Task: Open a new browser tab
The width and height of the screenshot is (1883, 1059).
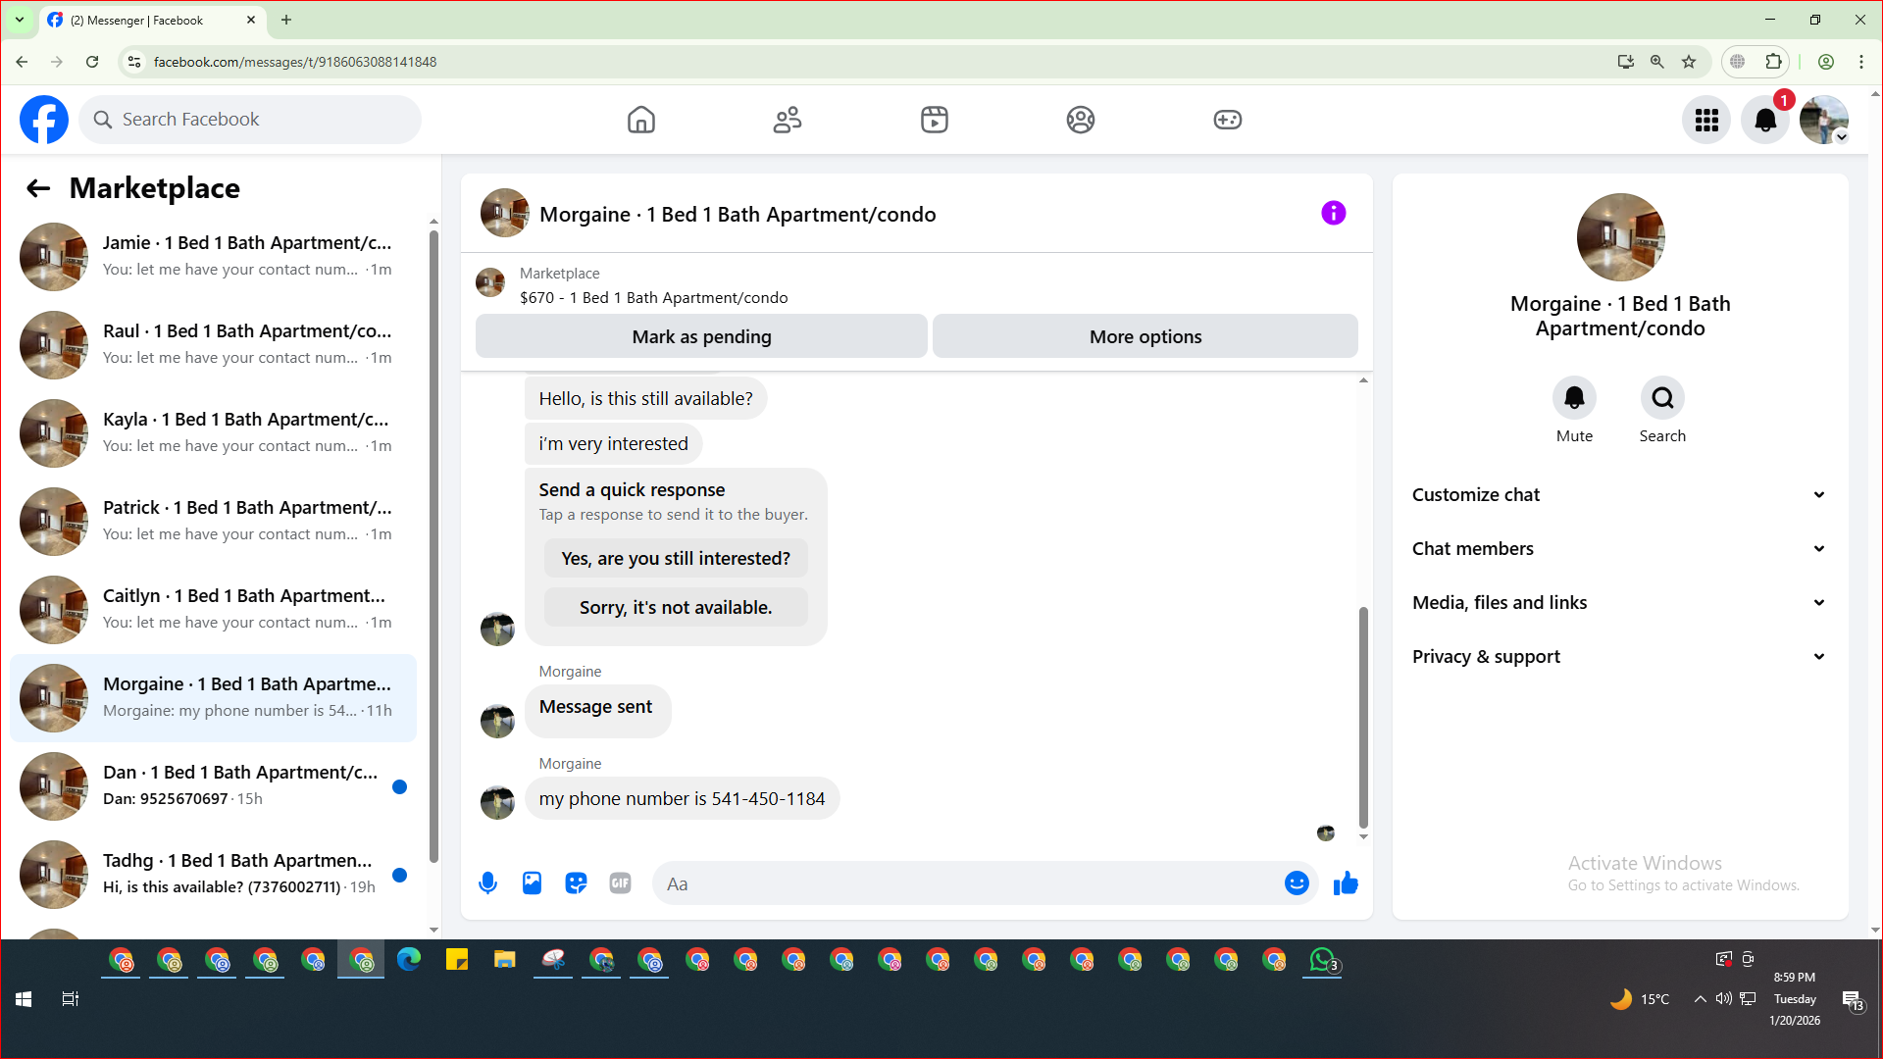Action: 286,20
